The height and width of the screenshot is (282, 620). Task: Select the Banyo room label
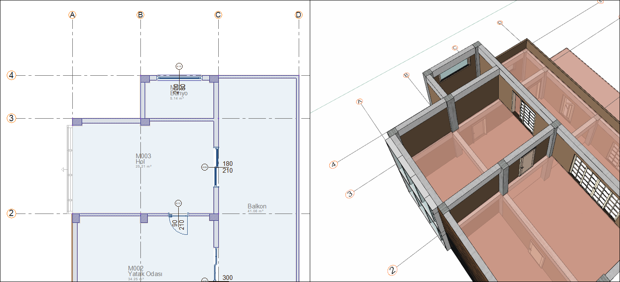[179, 93]
